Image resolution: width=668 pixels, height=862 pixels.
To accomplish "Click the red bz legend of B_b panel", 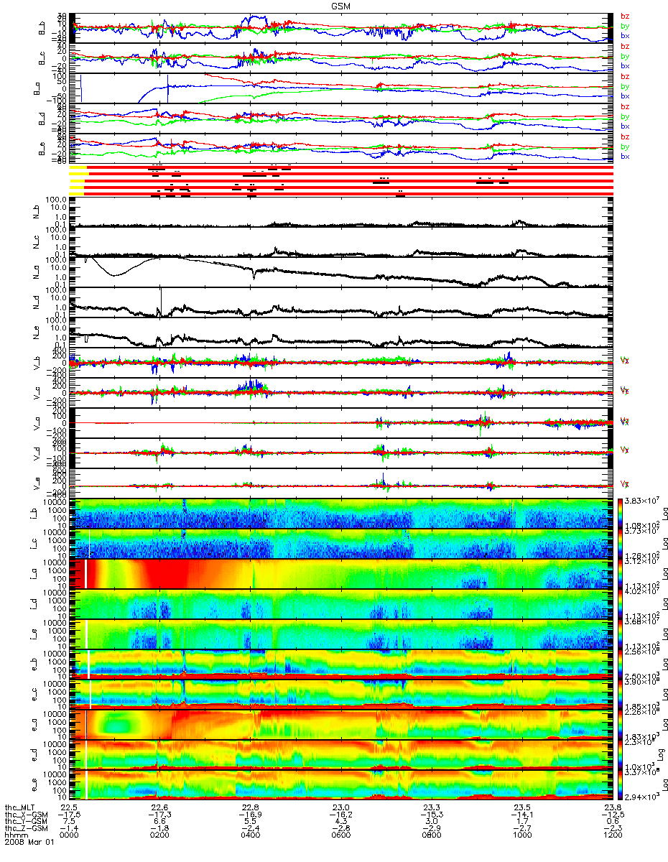I will tap(624, 16).
